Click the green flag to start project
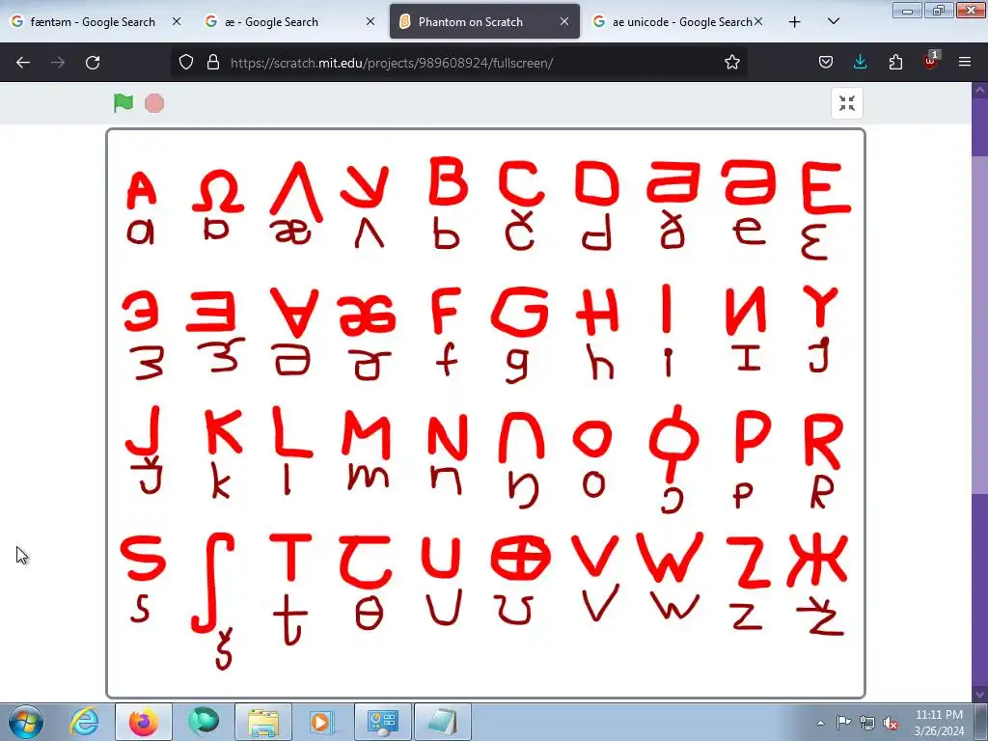 (123, 102)
